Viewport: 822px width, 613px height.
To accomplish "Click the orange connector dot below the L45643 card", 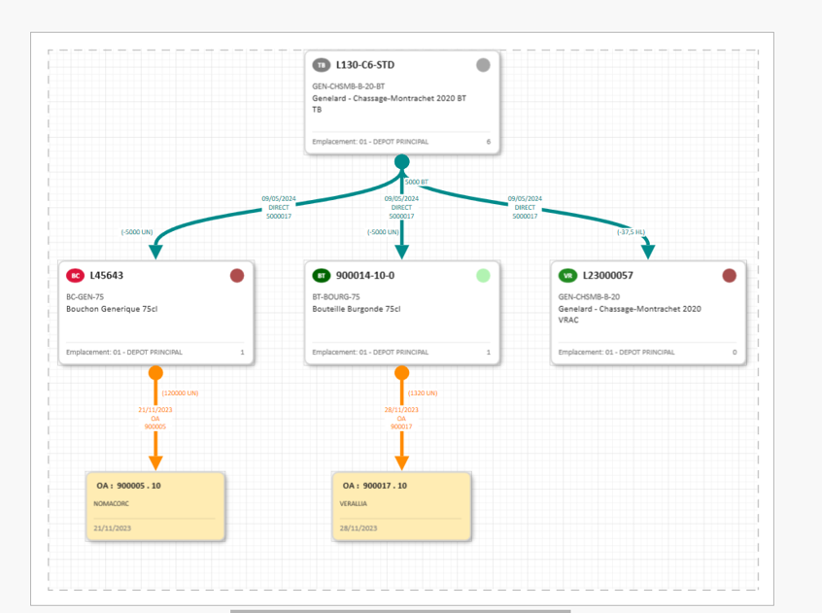I will point(155,373).
